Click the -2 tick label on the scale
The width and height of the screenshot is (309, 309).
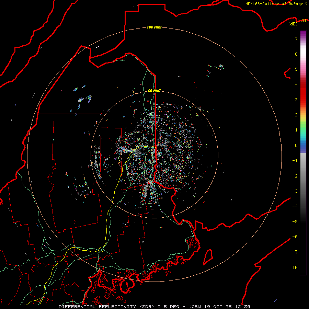tap(295, 176)
